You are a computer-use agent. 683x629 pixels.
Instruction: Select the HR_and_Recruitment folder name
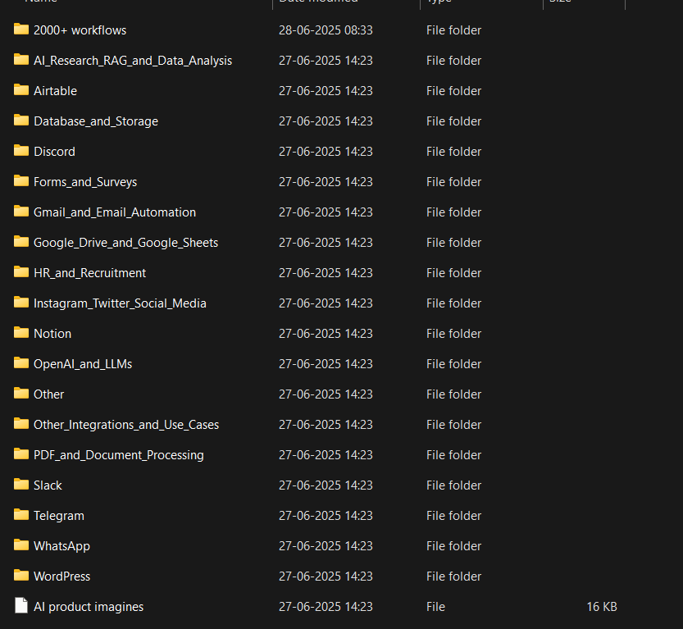coord(89,273)
